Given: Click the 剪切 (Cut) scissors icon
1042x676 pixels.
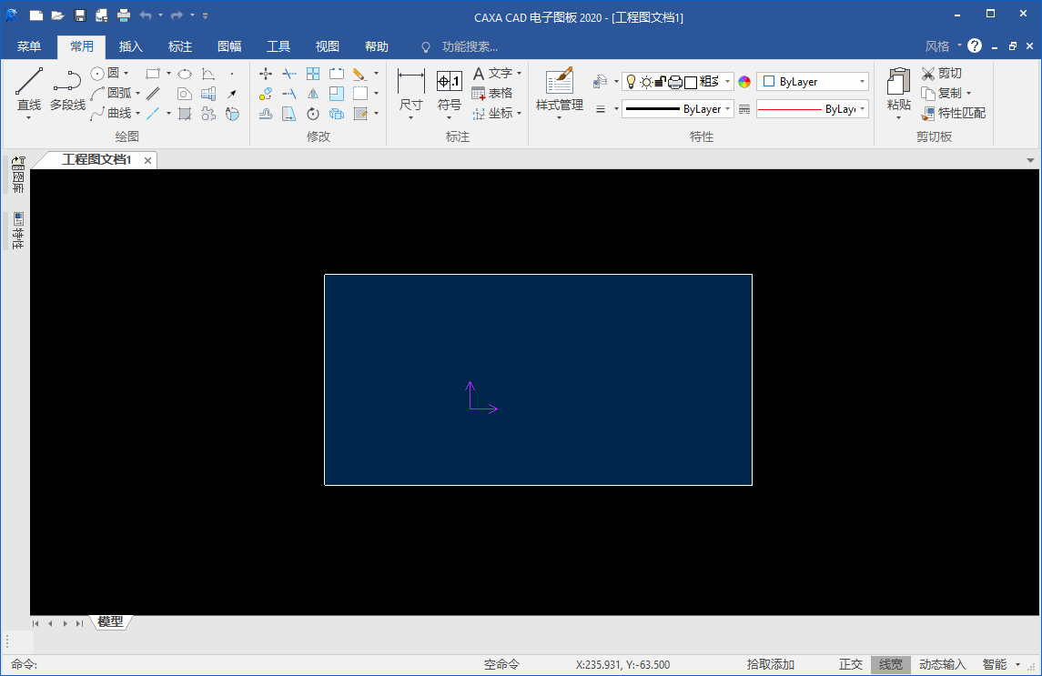Looking at the screenshot, I should [x=927, y=74].
